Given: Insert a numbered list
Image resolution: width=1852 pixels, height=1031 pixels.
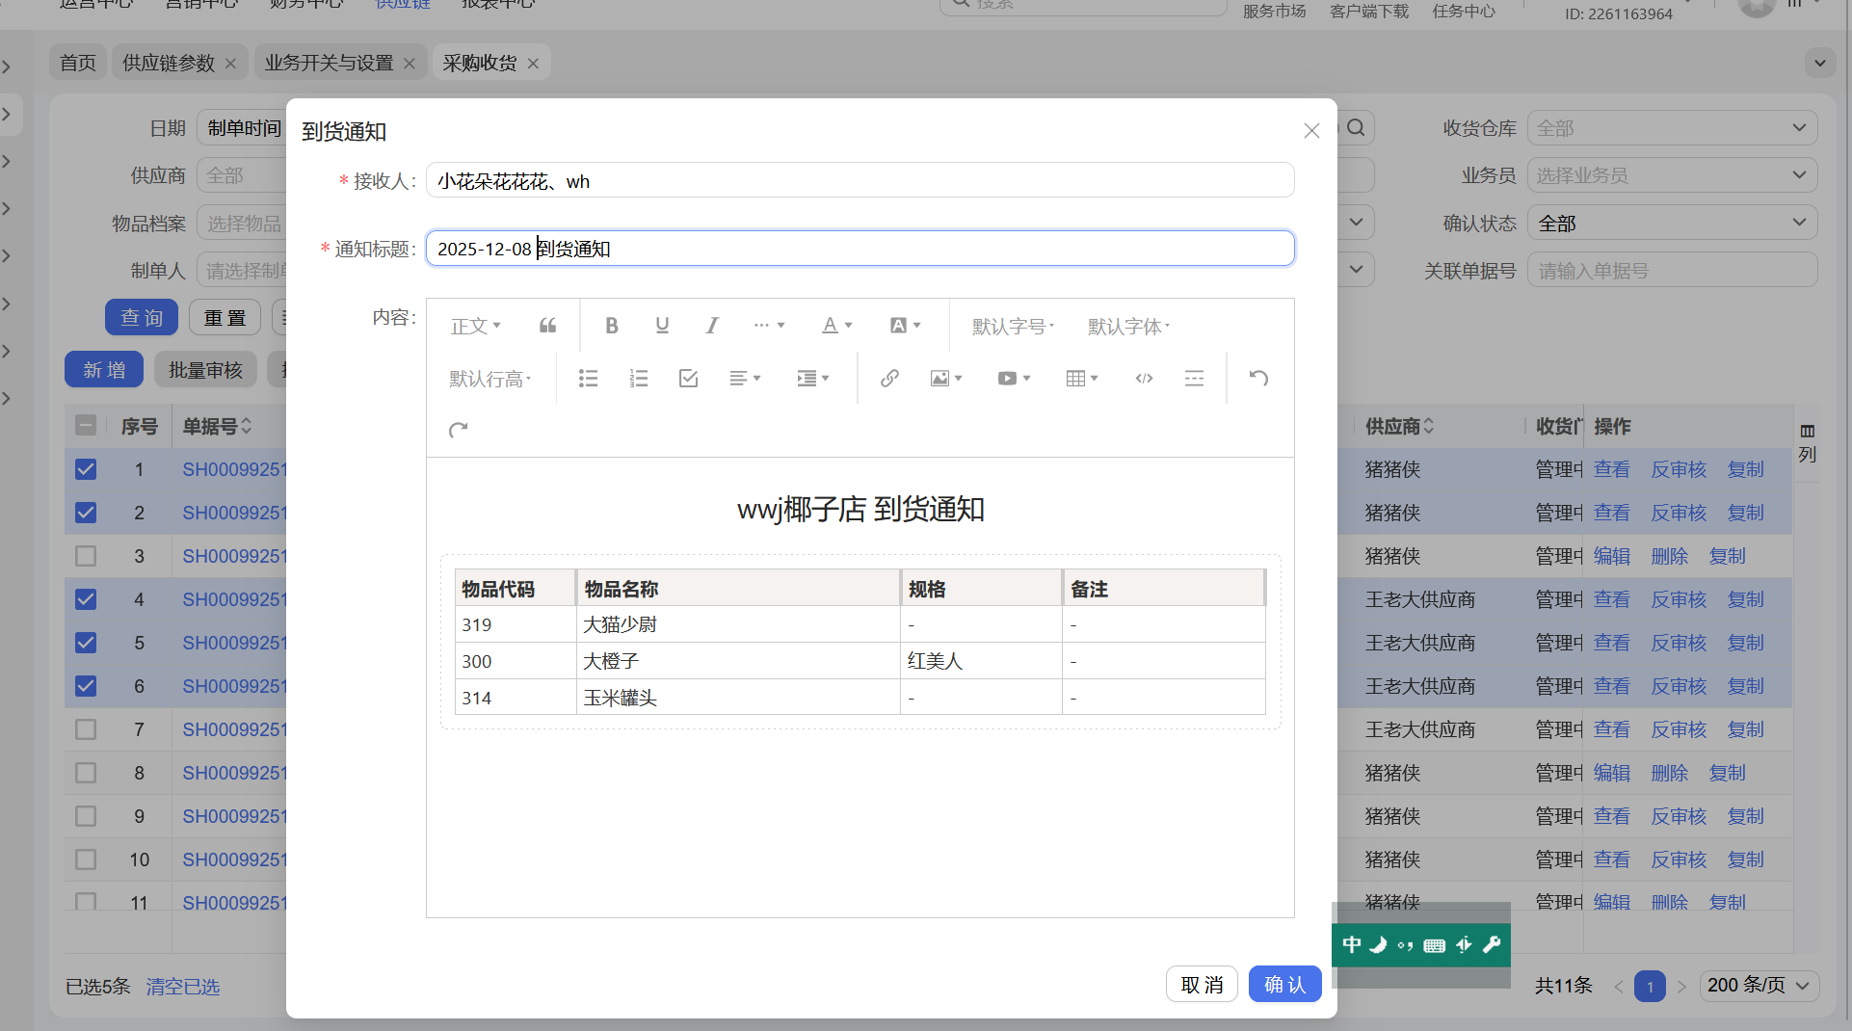Looking at the screenshot, I should [638, 379].
